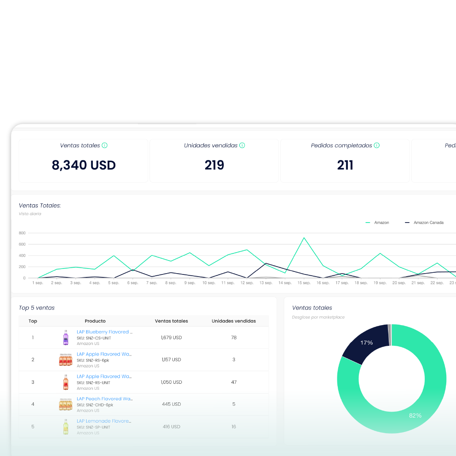Click 1,679 USD sales cell
The image size is (456, 456).
coord(171,338)
